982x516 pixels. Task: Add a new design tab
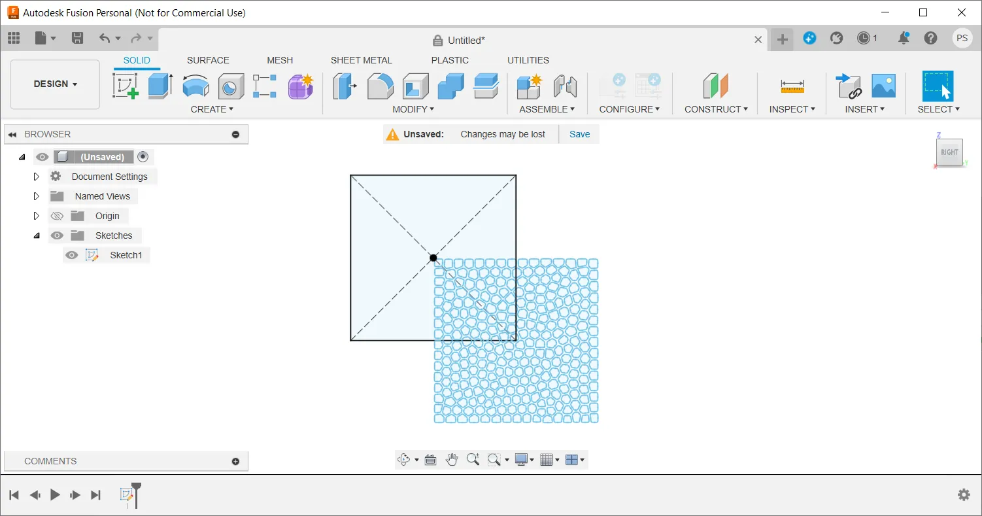point(782,39)
